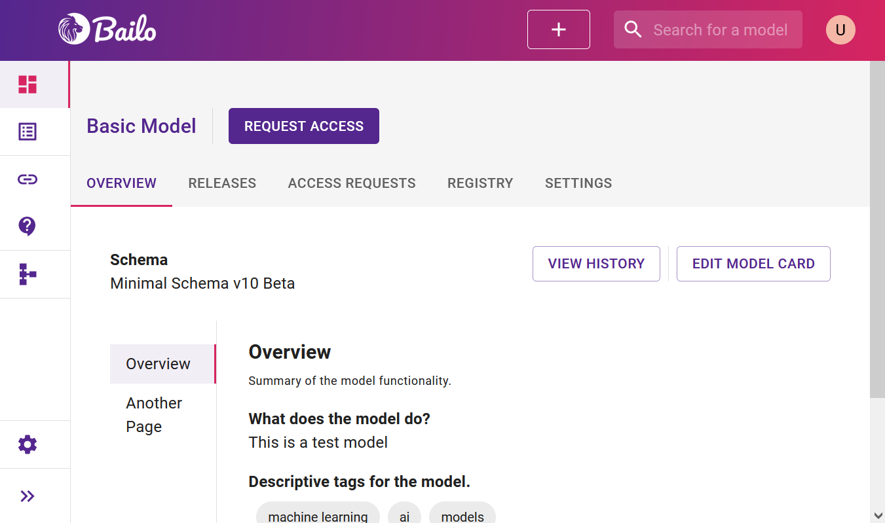885x523 pixels.
Task: Select Another Page in the section list
Action: pos(155,415)
